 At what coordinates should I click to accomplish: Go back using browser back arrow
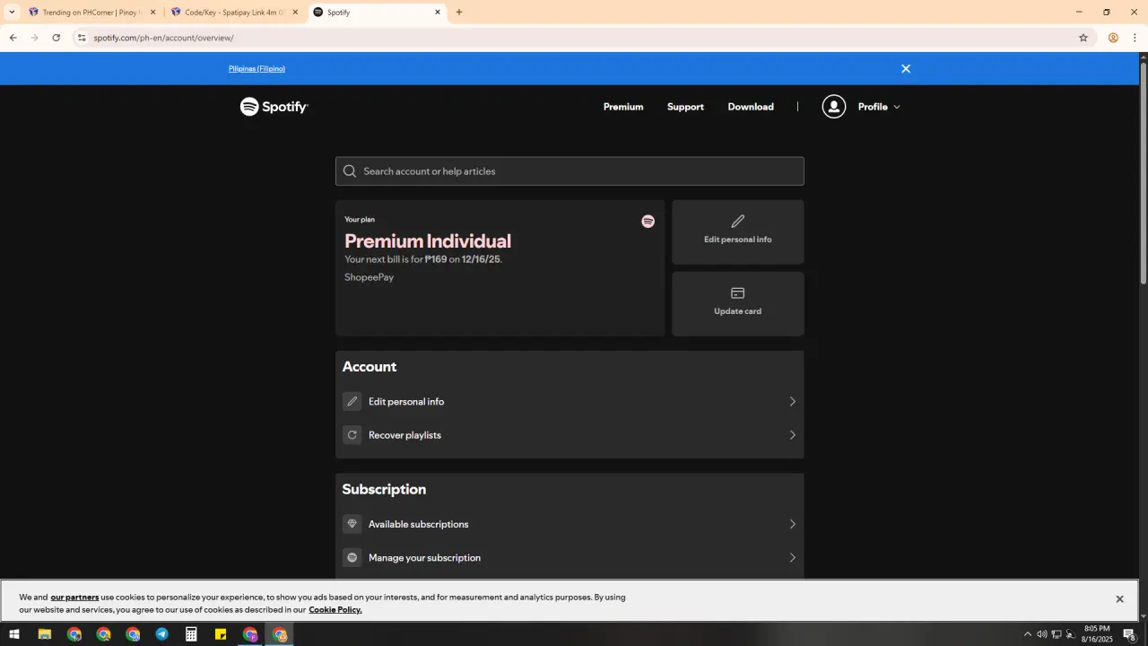tap(13, 38)
